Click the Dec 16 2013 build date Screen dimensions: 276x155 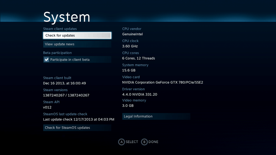[64, 83]
